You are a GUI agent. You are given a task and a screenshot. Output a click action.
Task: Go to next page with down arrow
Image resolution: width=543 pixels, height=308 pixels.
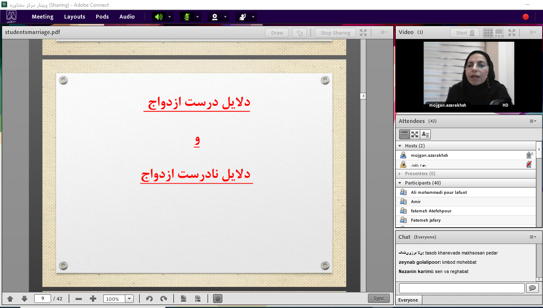click(x=24, y=299)
